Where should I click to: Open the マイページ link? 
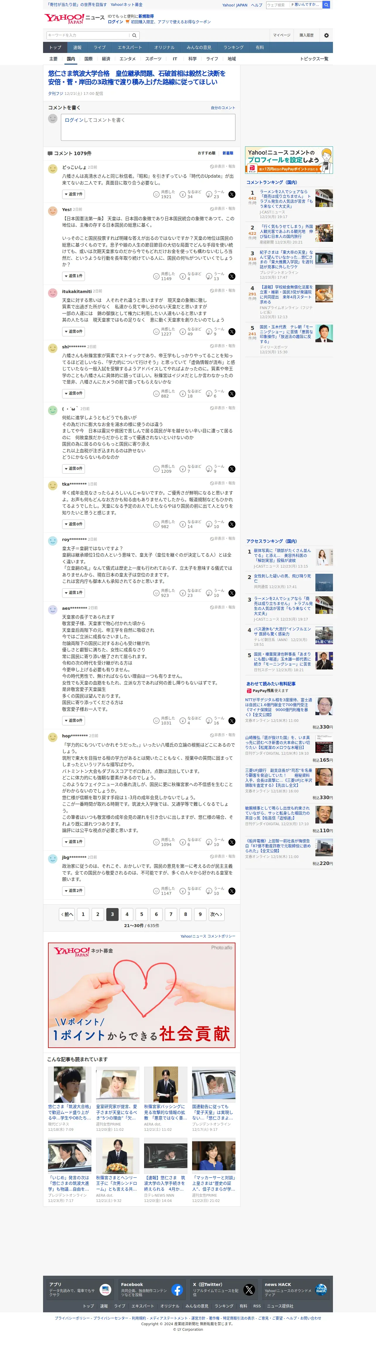click(282, 35)
